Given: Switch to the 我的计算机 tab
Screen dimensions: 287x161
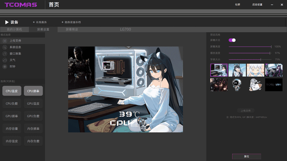Looking at the screenshot, I should click(14, 30).
